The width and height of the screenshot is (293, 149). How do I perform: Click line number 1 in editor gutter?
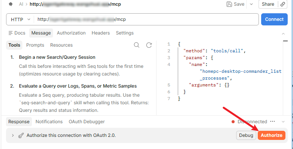[169, 44]
